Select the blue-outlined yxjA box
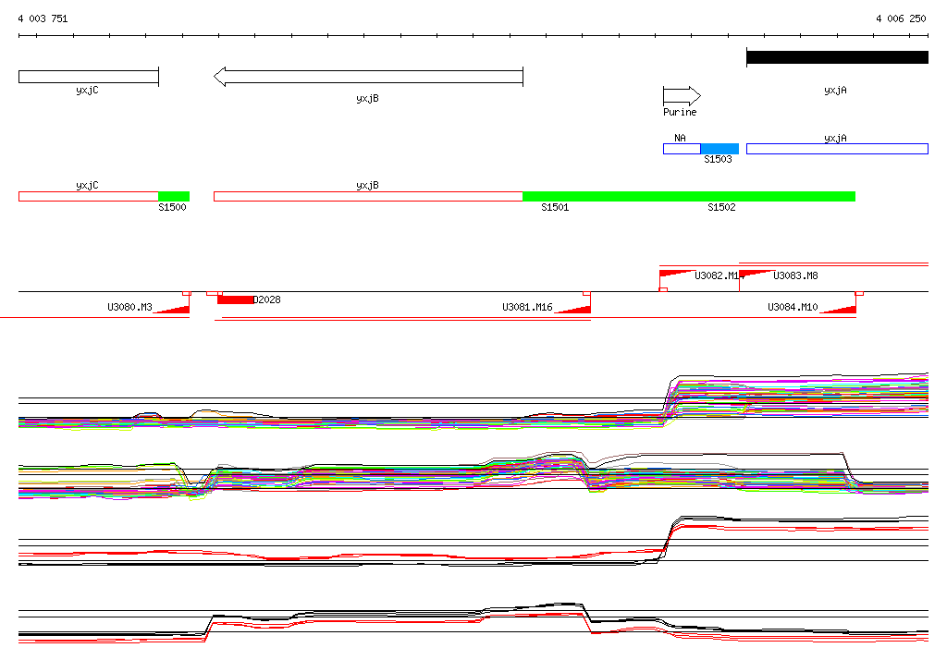This screenshot has width=947, height=660. point(837,149)
